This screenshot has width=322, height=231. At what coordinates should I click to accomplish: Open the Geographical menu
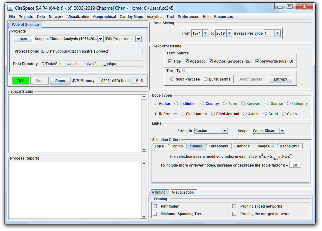click(x=104, y=17)
